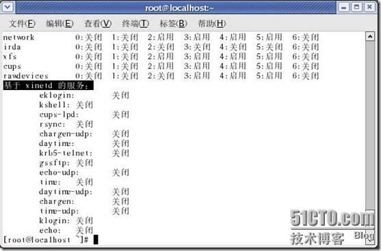Screen dimensions: 381x251
Task: Click the eklogin: entry
Action: [x=57, y=95]
